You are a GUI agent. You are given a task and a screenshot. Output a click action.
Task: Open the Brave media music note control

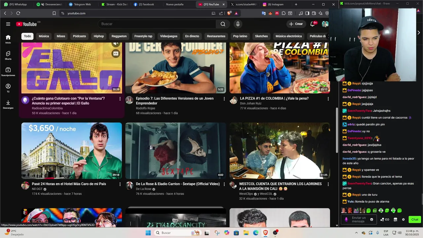pos(300,13)
